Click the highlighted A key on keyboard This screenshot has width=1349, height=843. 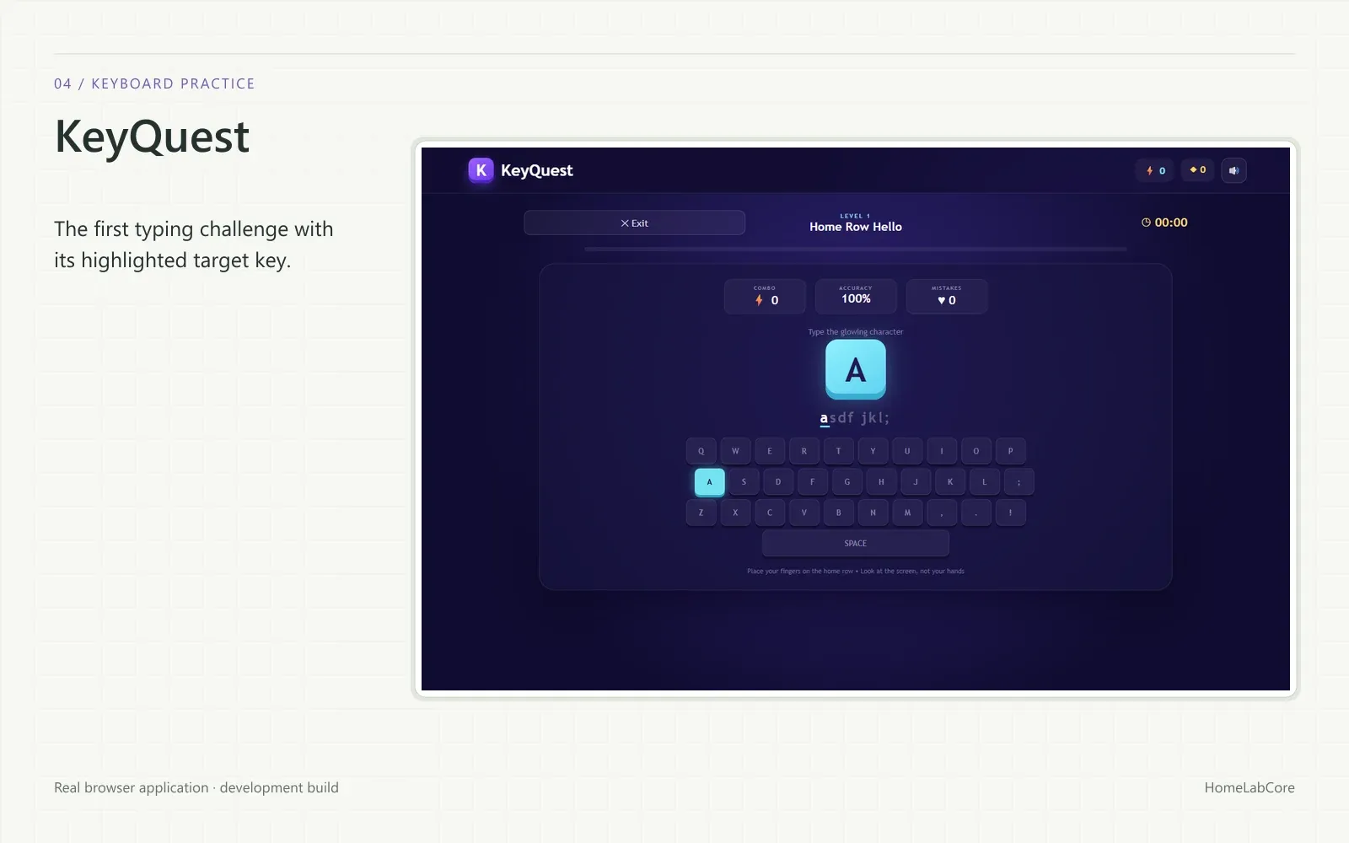(x=709, y=482)
